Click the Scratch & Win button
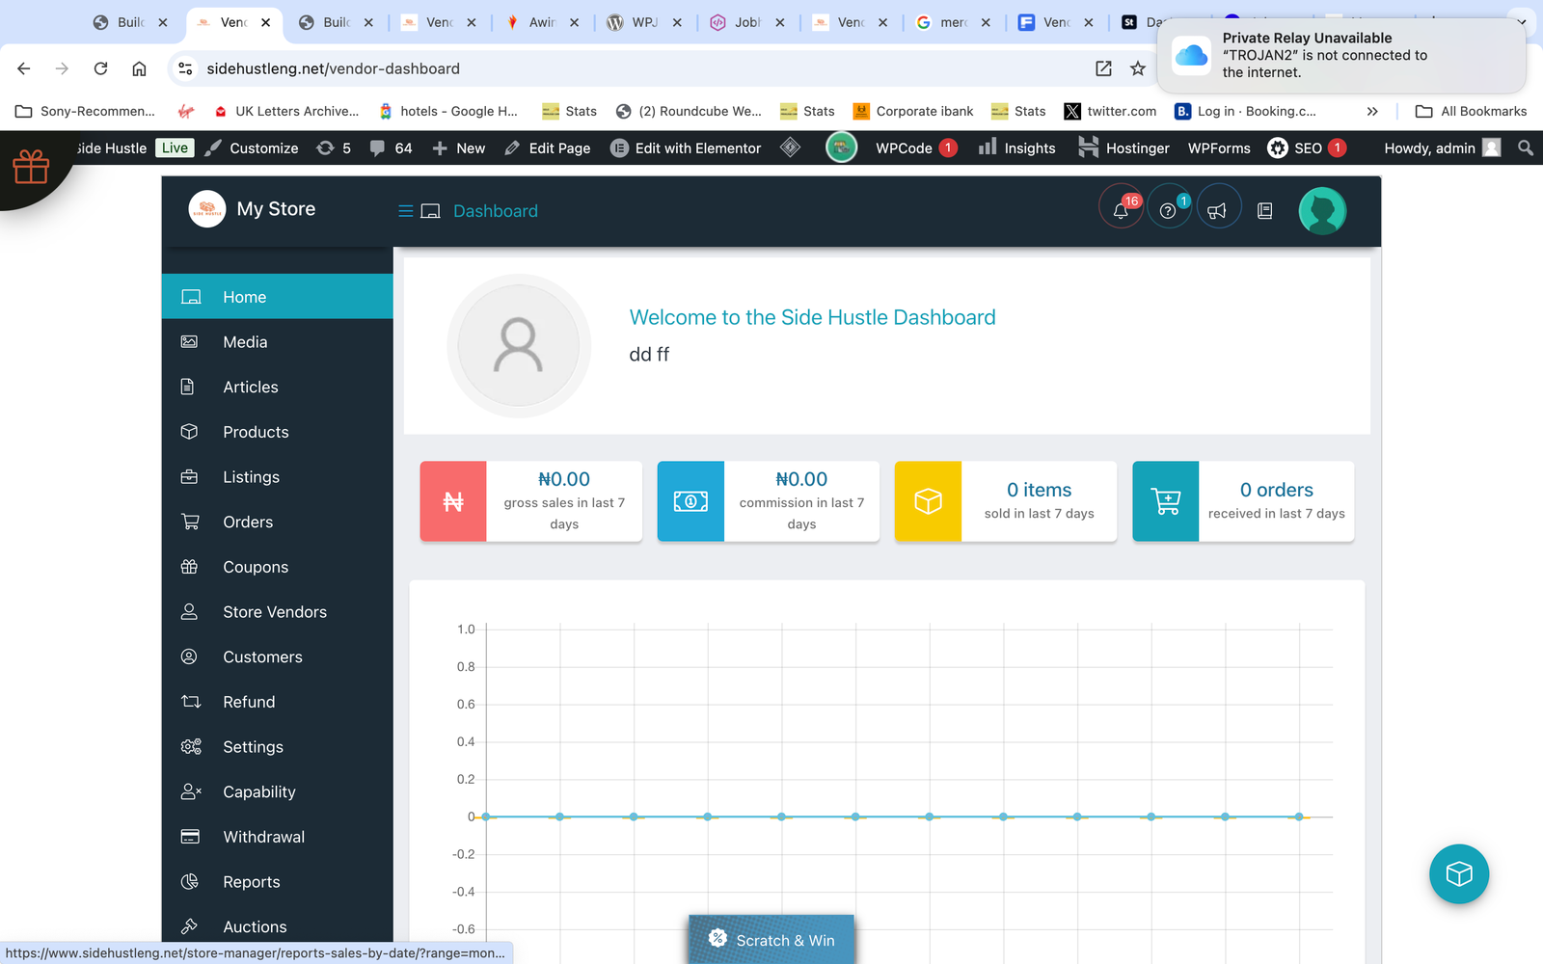This screenshot has height=964, width=1543. pyautogui.click(x=771, y=940)
